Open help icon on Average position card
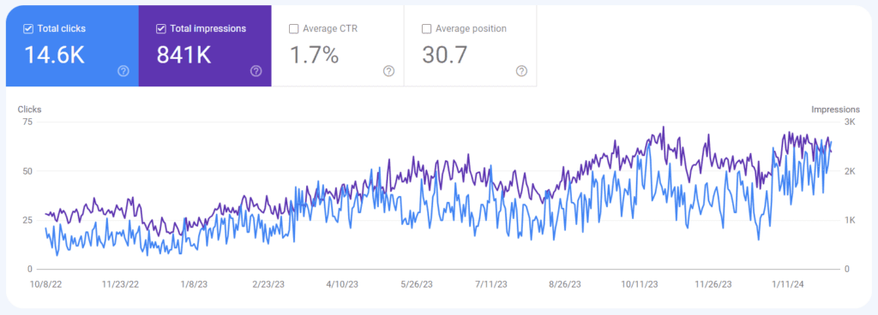The height and width of the screenshot is (315, 878). (x=521, y=71)
